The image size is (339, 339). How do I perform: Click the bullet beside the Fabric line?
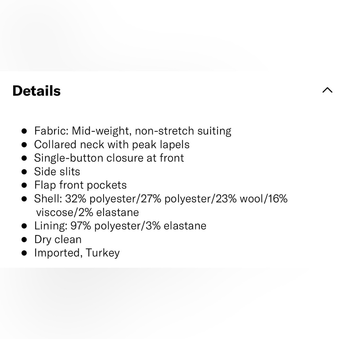click(x=24, y=131)
